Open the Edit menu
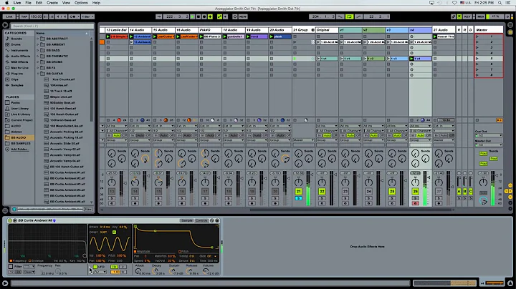The width and height of the screenshot is (516, 289). (39, 3)
